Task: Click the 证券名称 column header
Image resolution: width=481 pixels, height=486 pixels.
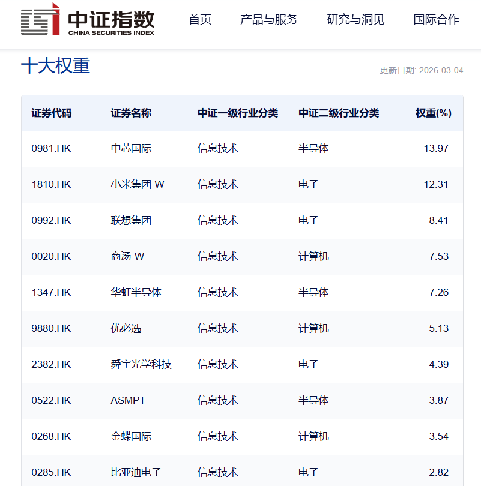Action: 131,113
